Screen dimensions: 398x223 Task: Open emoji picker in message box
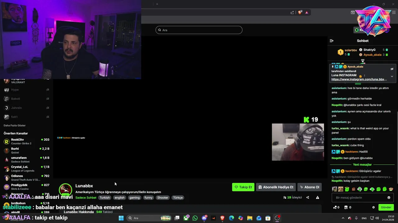389,198
